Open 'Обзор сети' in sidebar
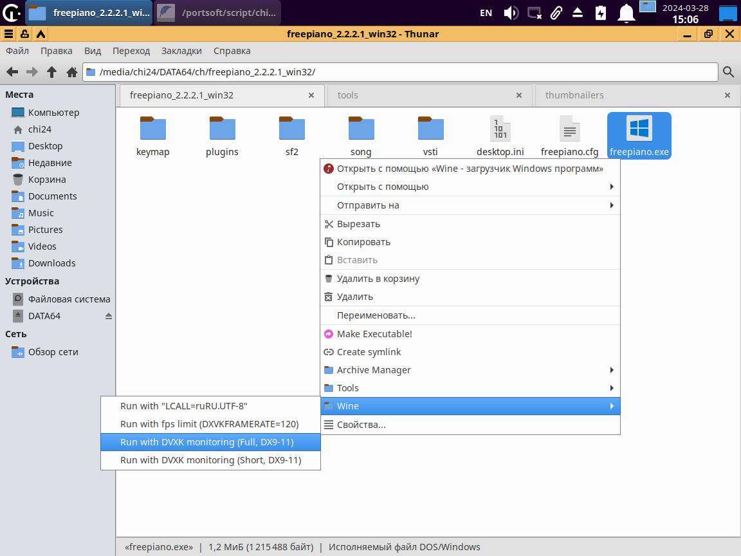Viewport: 741px width, 556px height. click(x=58, y=352)
